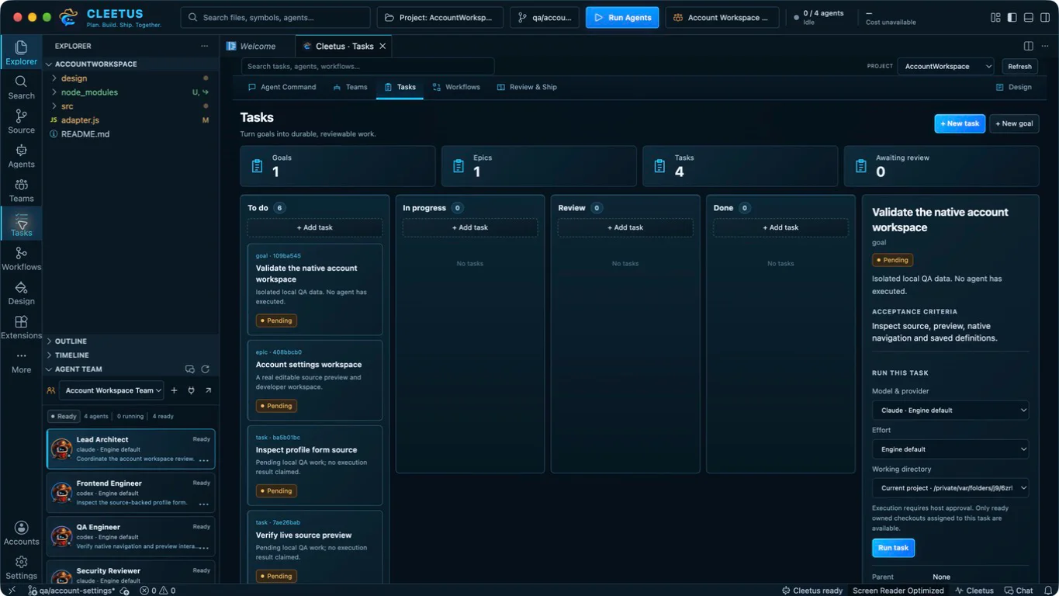Screen dimensions: 1059x596
Task: Click the split editor icon in the tab bar
Action: click(x=1029, y=46)
